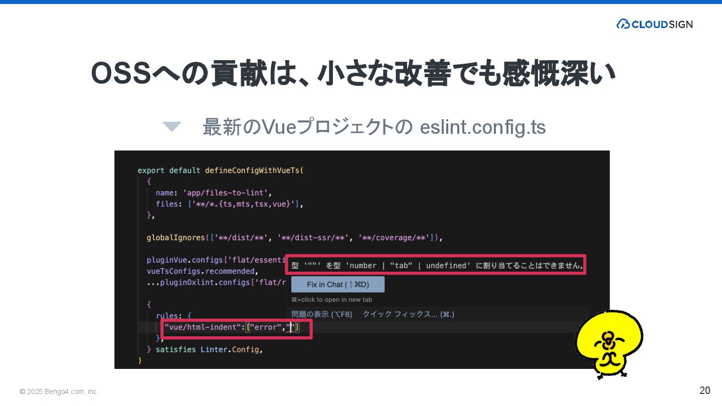722x406 pixels.
Task: Click the subtitle 最新のVueプロジェクトの eslint.config.ts
Action: point(374,127)
